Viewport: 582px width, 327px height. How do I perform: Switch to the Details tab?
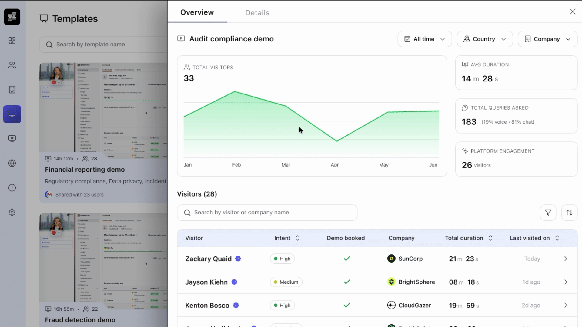point(257,13)
